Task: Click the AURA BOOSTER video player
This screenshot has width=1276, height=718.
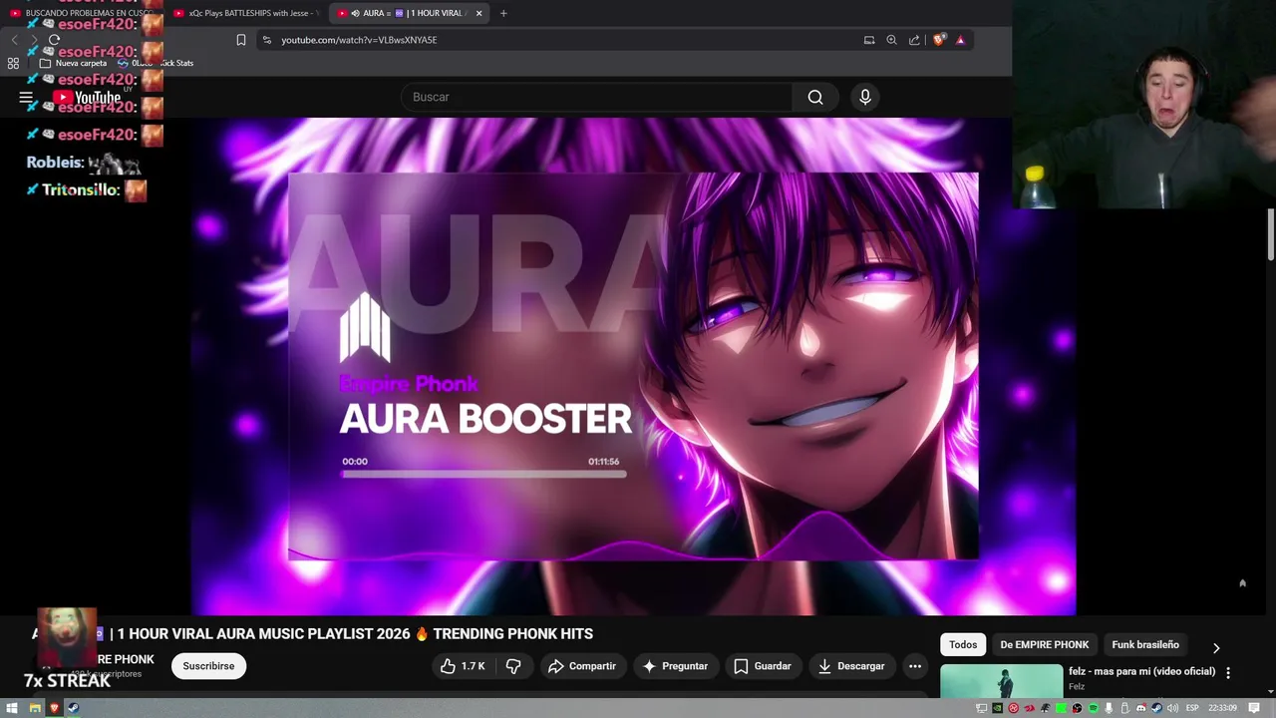Action: [x=633, y=366]
